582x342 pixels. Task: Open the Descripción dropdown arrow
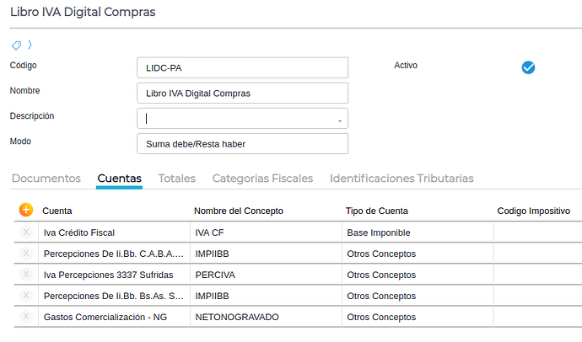point(340,120)
